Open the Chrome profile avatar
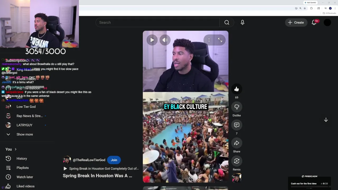Image resolution: width=338 pixels, height=190 pixels. point(330,8)
